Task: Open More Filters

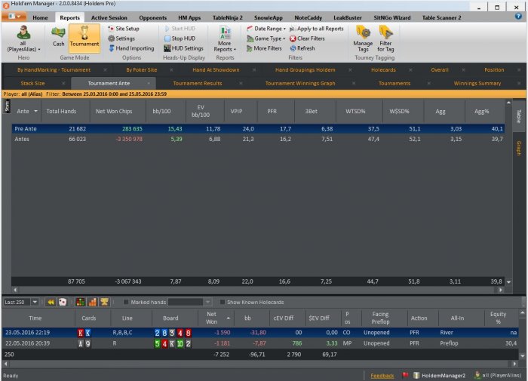Action: coord(264,48)
